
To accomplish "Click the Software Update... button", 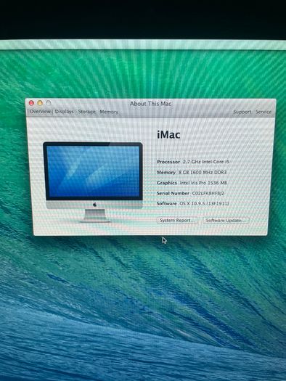I will coord(226,221).
